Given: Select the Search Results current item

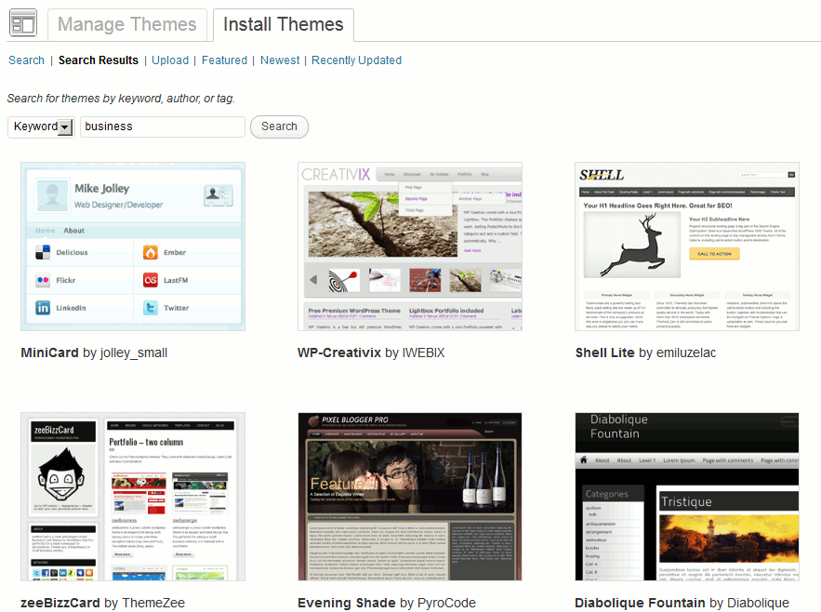Looking at the screenshot, I should click(x=99, y=60).
